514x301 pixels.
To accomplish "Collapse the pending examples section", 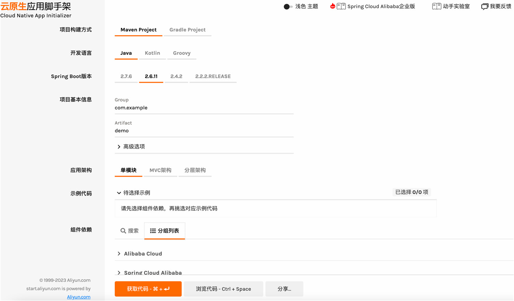I will pos(119,193).
